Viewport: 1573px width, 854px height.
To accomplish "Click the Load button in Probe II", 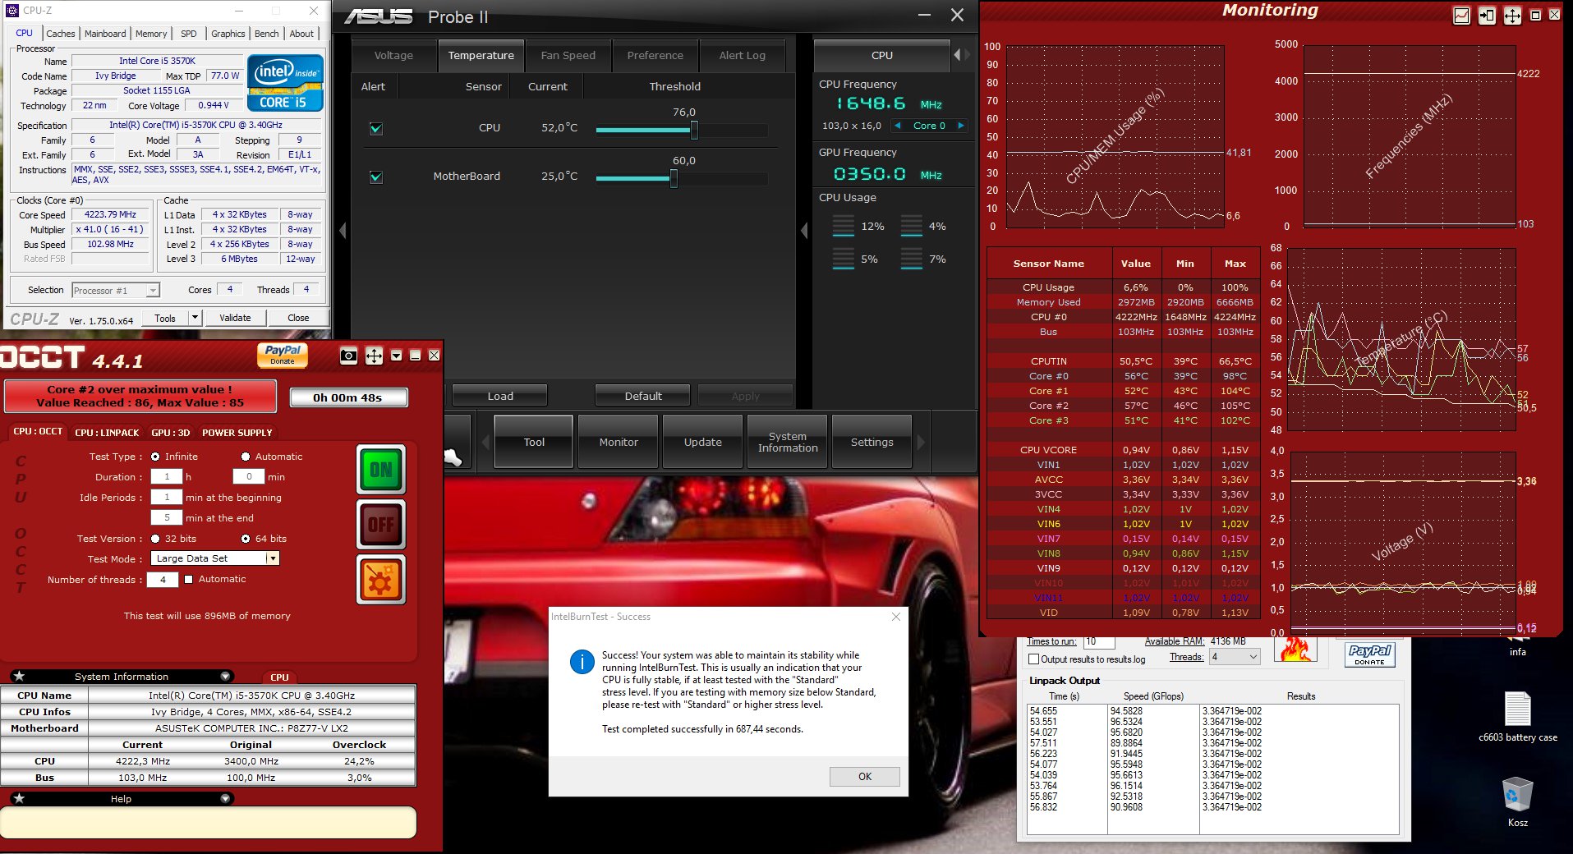I will (500, 396).
